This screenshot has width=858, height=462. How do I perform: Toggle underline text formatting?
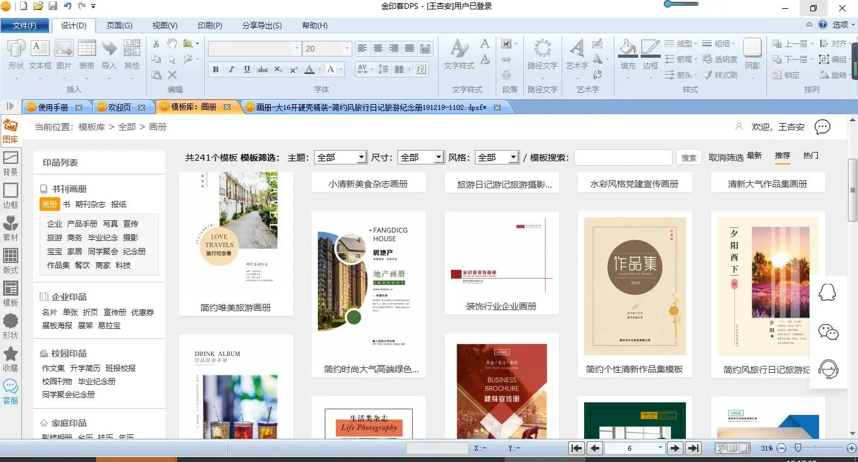pos(247,69)
